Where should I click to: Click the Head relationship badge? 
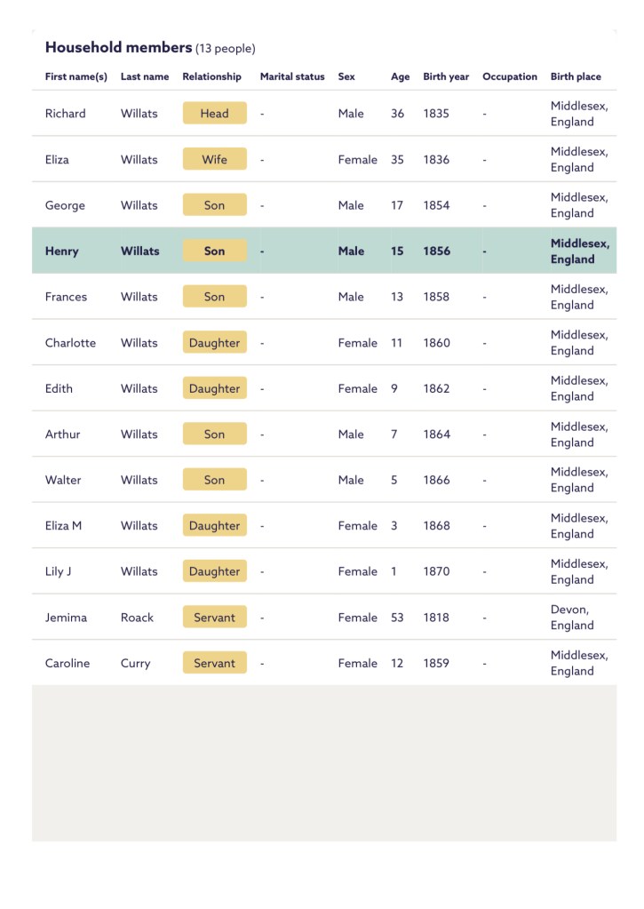pyautogui.click(x=214, y=114)
